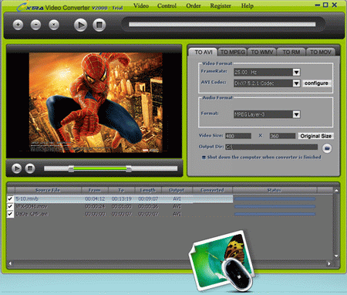The image size is (347, 295).
Task: Click the 00:09:07 Length value
Action: pyautogui.click(x=148, y=198)
